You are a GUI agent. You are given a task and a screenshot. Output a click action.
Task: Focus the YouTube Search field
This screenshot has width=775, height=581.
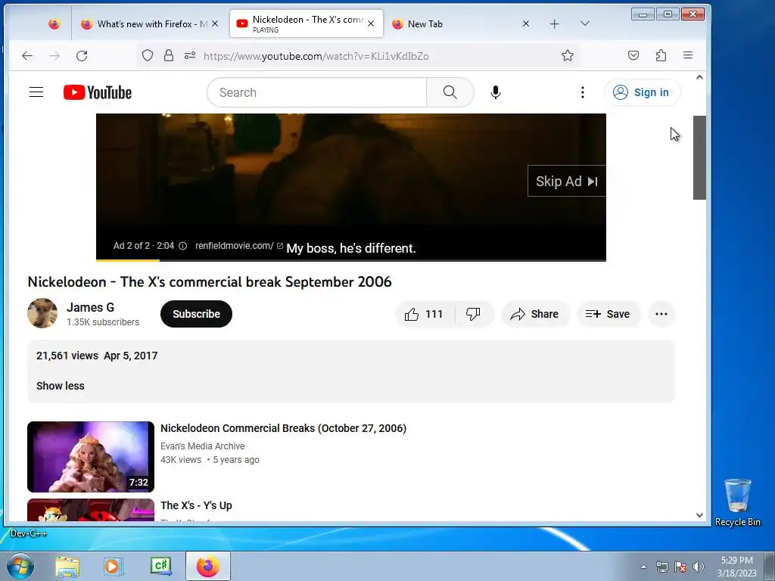tap(317, 92)
